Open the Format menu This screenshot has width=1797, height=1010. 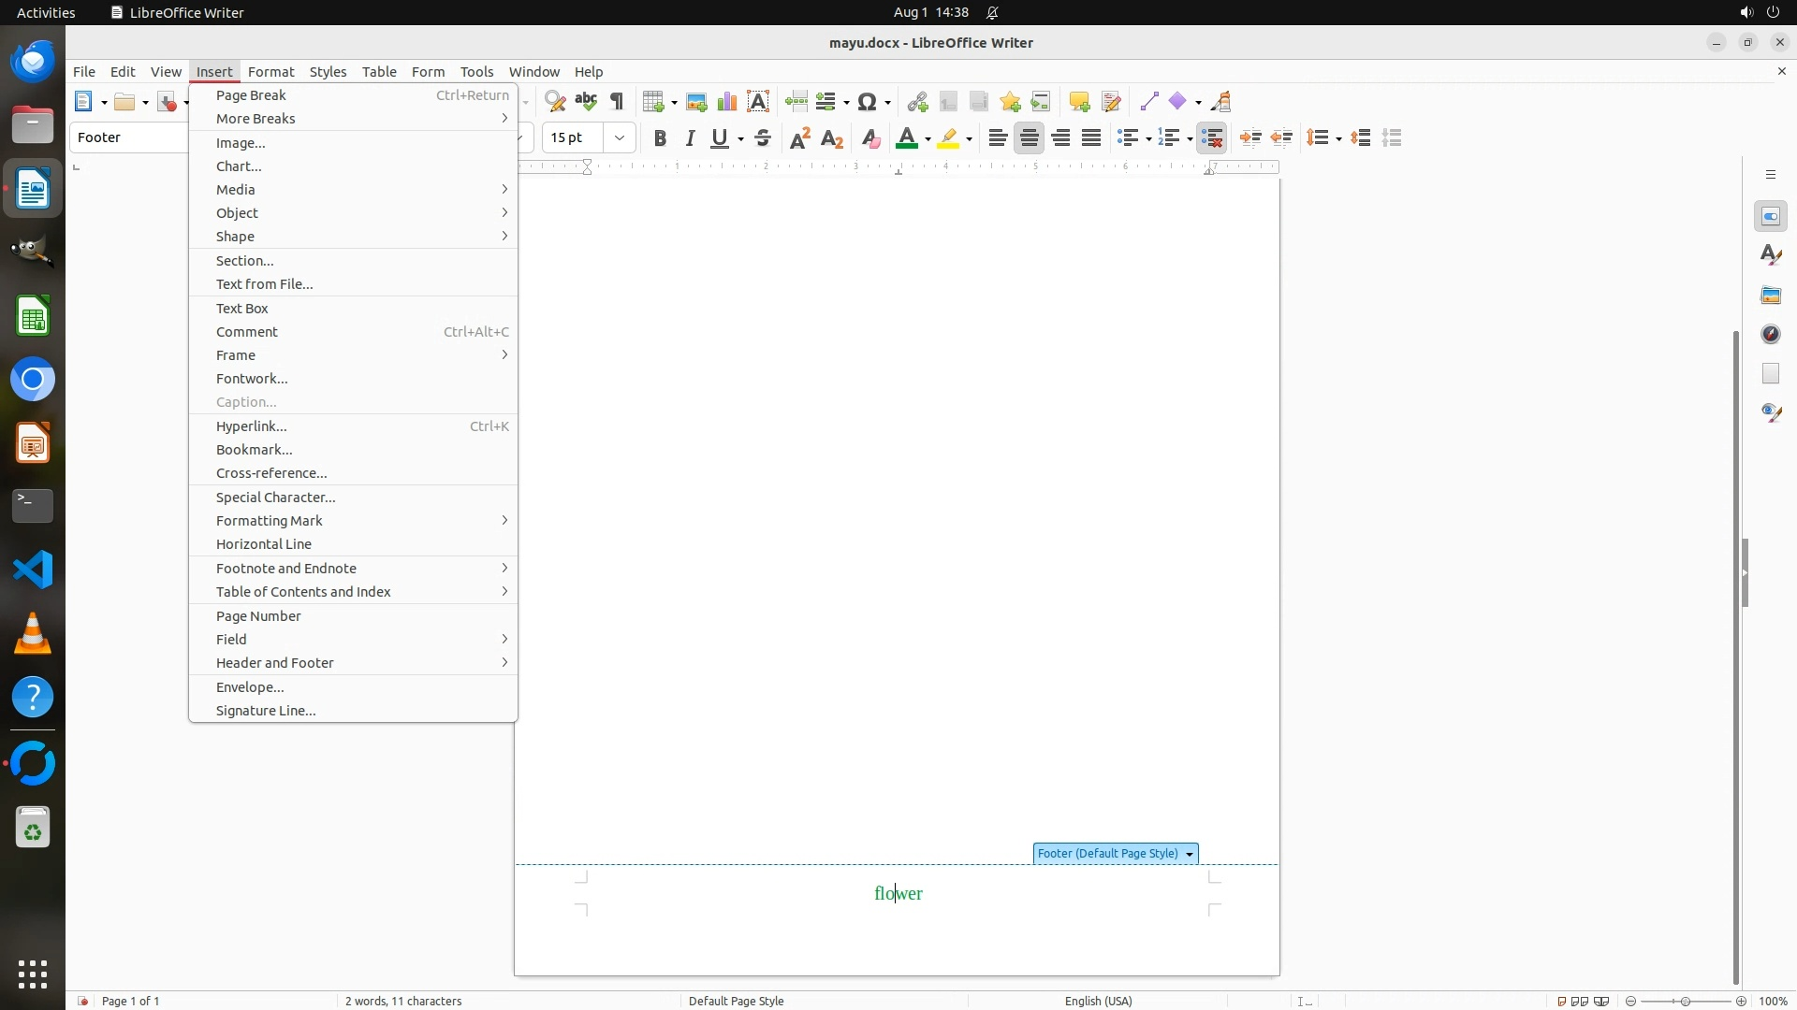point(270,72)
